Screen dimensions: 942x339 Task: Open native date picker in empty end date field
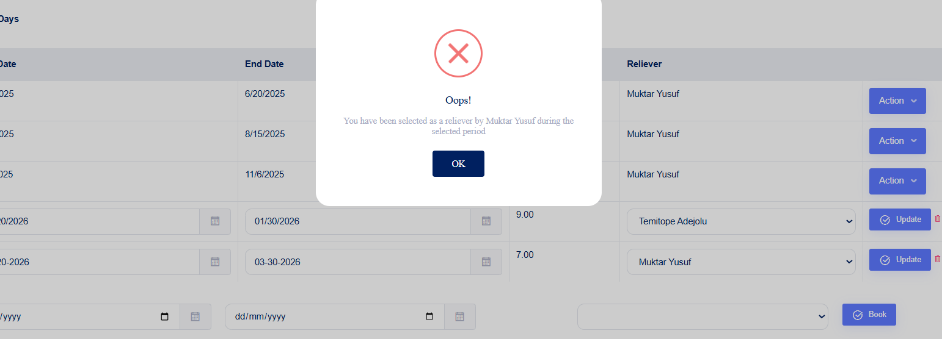point(429,316)
